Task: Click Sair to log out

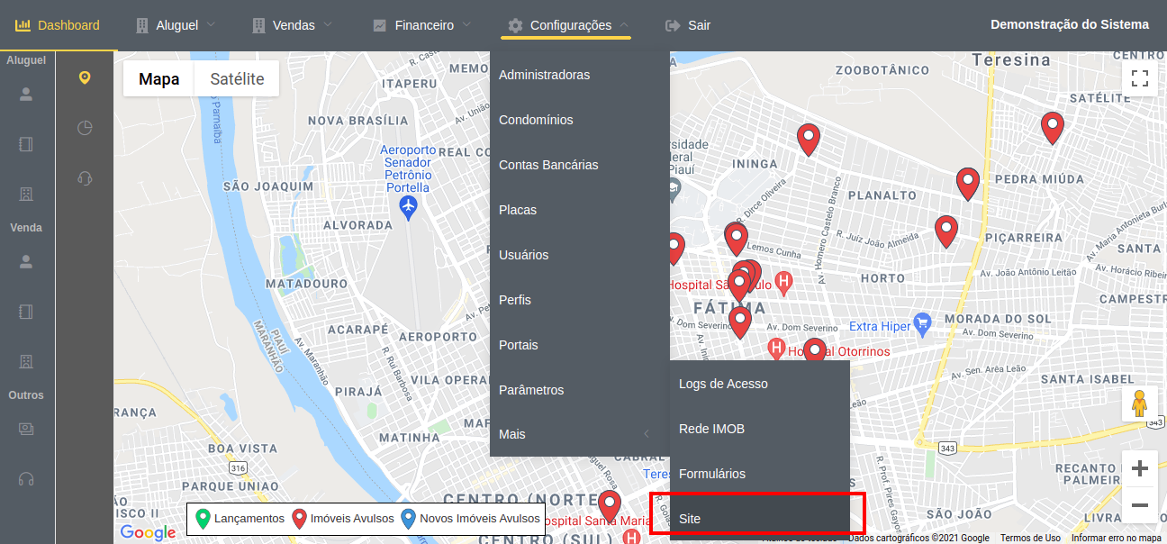Action: point(688,25)
